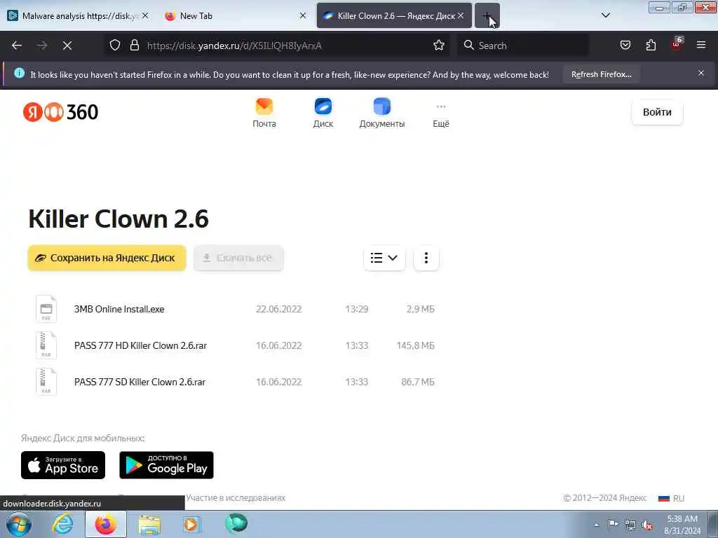Screen dimensions: 718x538
Task: Select file name 3MB Online Install.exe
Action: [119, 309]
